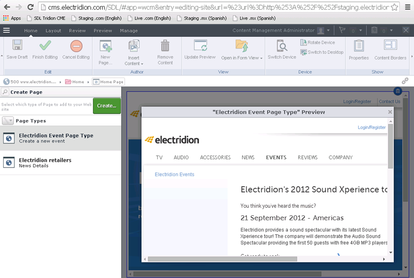Click Switch to Desktop in the ribbon
The height and width of the screenshot is (278, 414).
[322, 52]
